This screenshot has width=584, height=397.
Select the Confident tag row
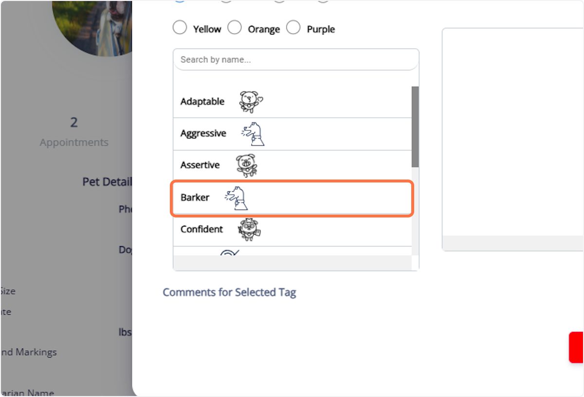292,229
